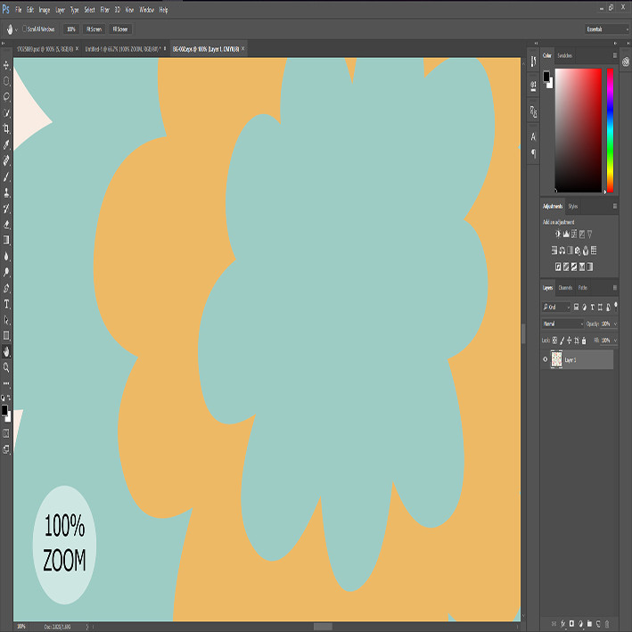Open Hand tool preset picker arrow

coord(16,29)
